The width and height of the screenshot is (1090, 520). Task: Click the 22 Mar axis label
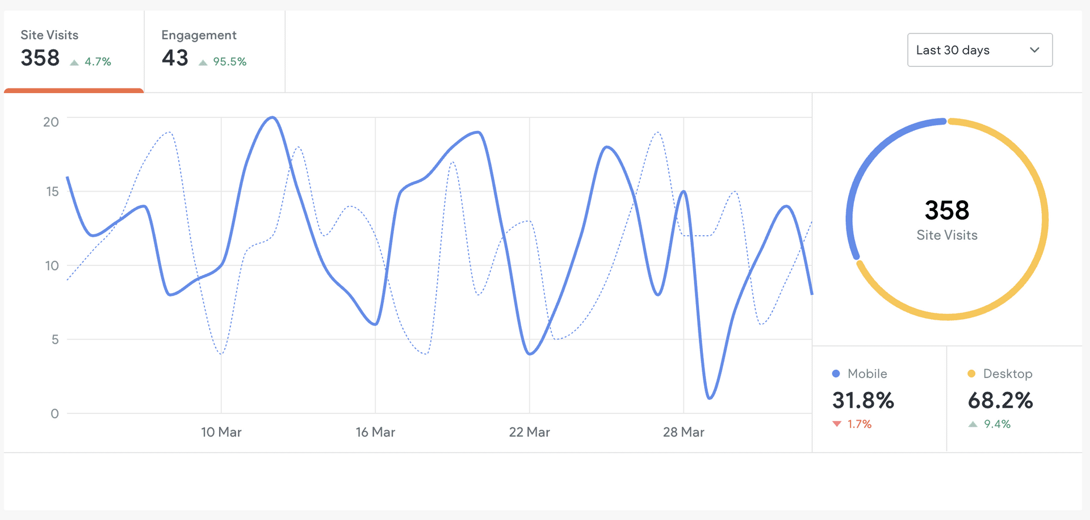[529, 432]
